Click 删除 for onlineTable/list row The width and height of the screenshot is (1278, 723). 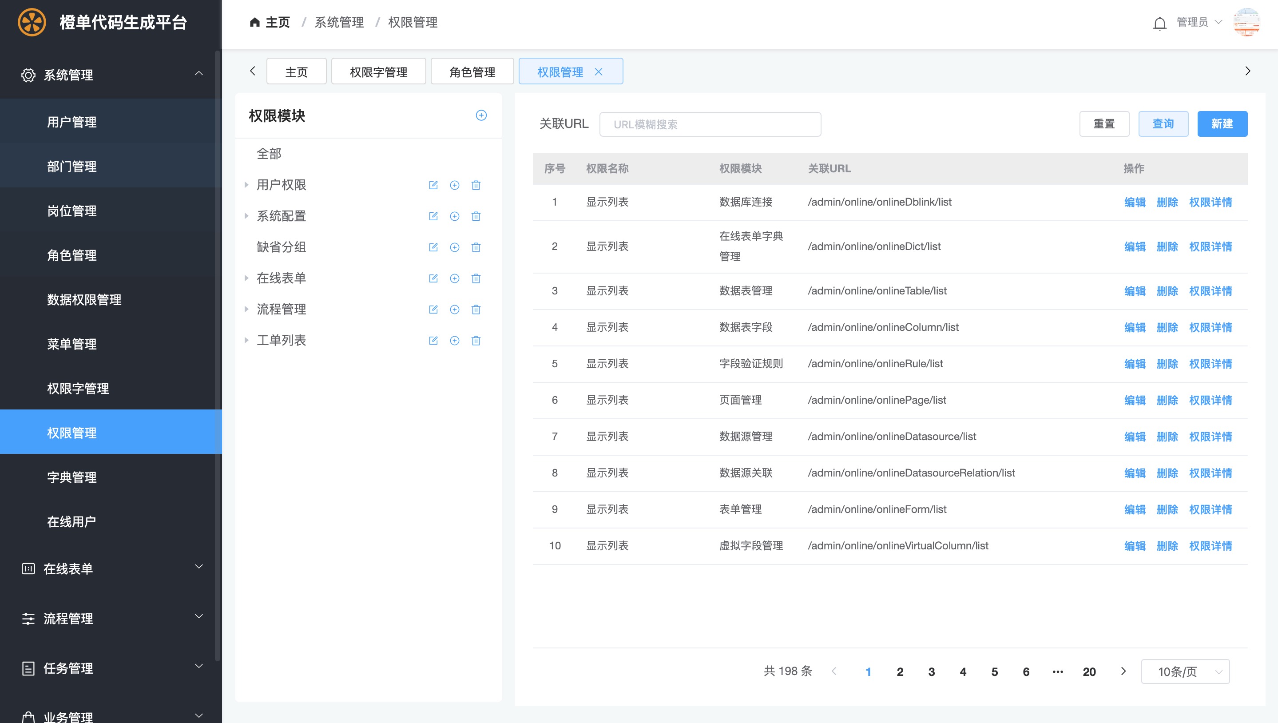coord(1167,291)
